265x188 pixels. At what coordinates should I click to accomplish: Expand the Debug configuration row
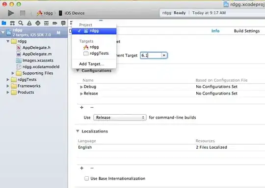(x=81, y=87)
